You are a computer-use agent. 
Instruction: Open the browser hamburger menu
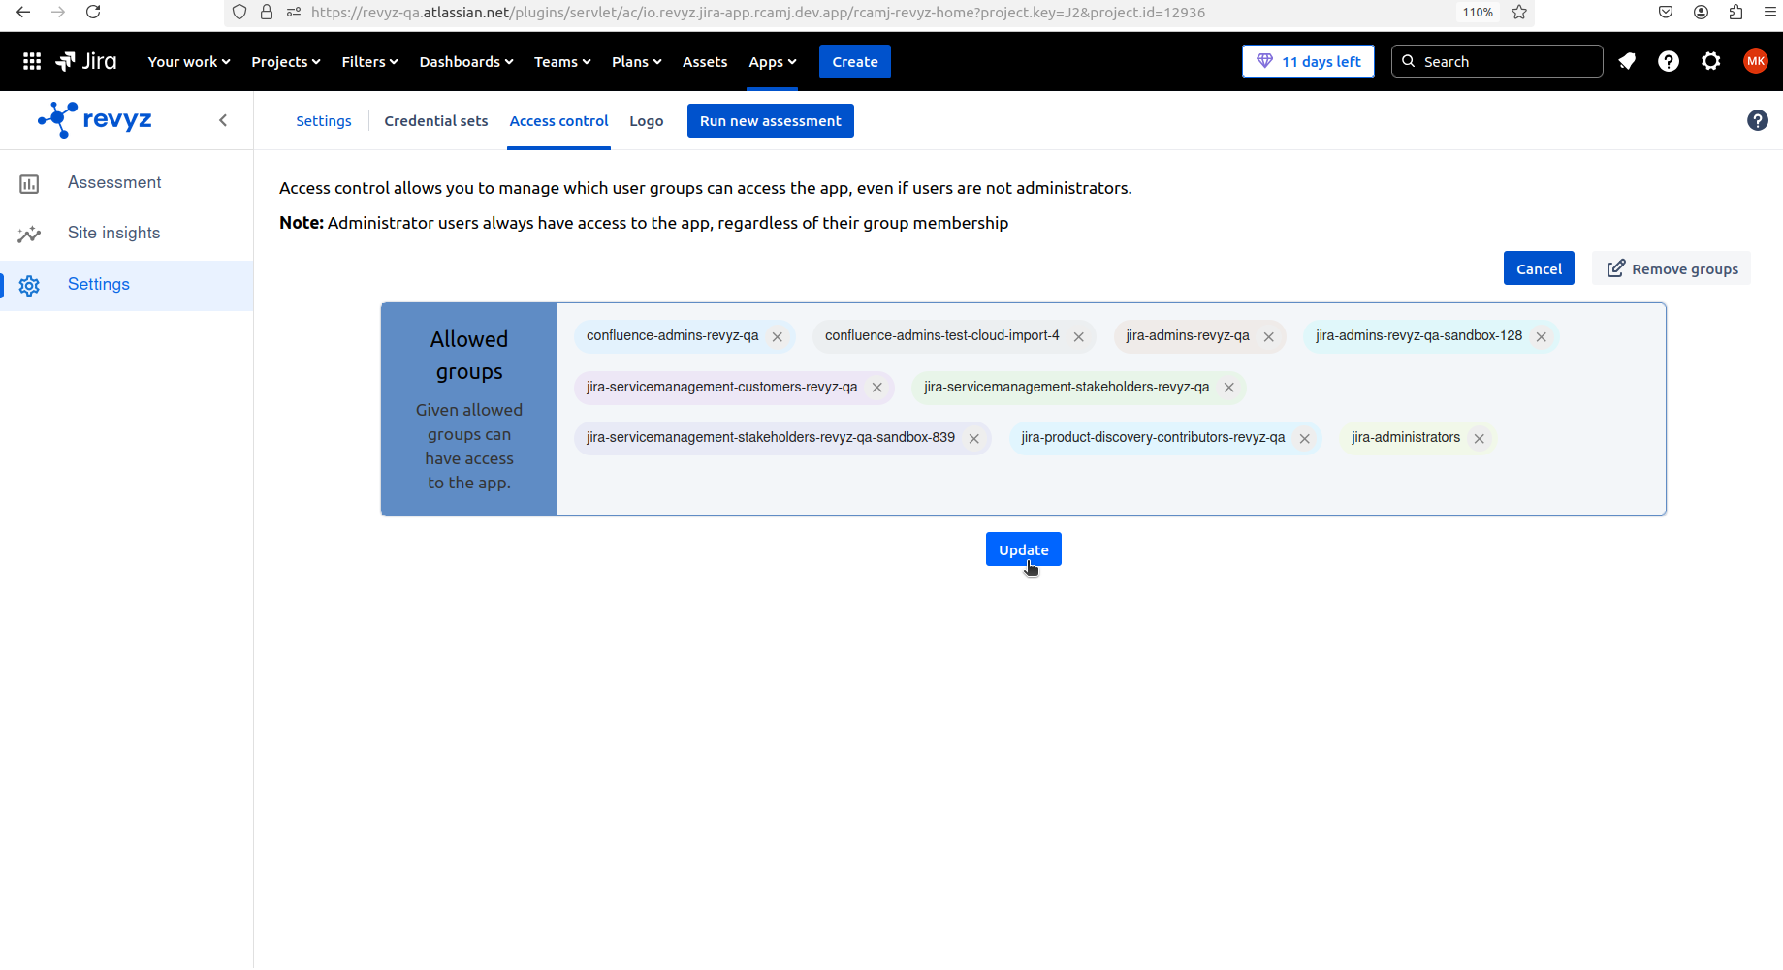(x=1769, y=12)
